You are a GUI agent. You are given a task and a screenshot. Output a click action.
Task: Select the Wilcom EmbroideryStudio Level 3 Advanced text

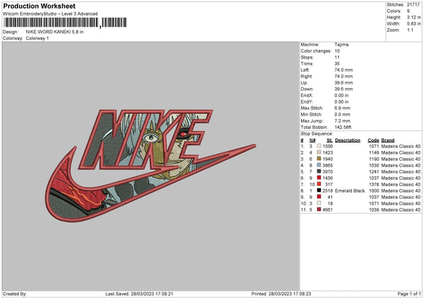(50, 14)
